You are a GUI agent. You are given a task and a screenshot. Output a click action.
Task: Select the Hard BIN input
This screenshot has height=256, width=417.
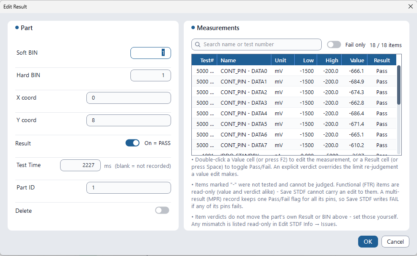(151, 75)
